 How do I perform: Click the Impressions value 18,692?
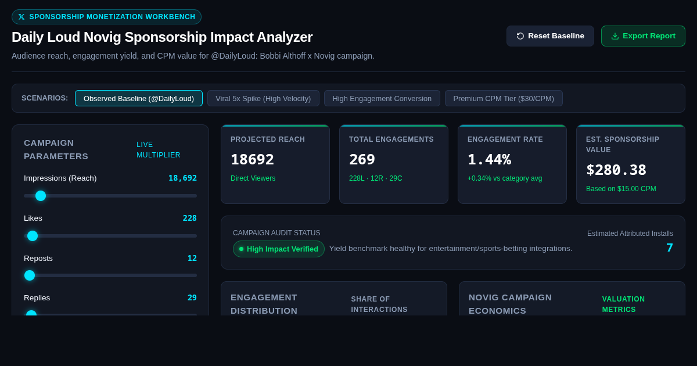click(x=182, y=178)
